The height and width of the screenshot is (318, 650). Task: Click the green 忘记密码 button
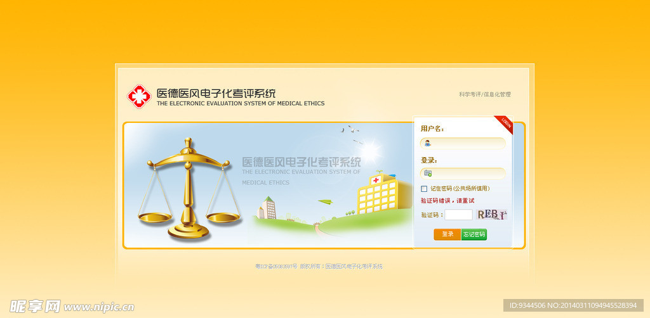pyautogui.click(x=474, y=234)
